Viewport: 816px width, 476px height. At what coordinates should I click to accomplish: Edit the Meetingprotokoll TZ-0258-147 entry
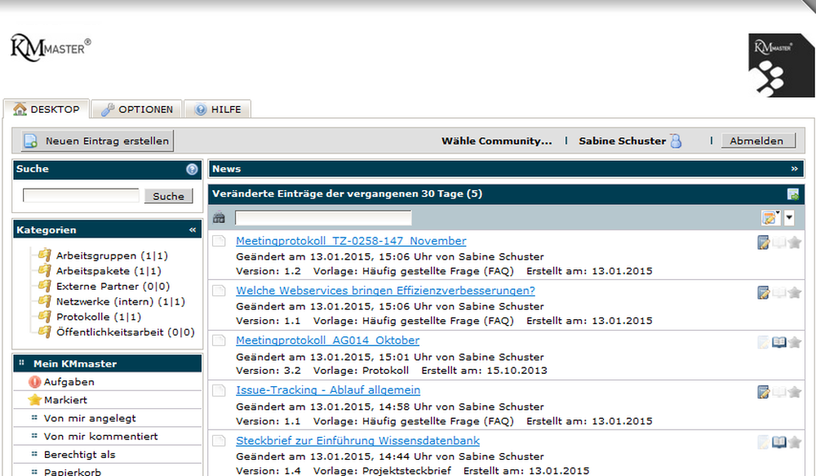pyautogui.click(x=762, y=242)
